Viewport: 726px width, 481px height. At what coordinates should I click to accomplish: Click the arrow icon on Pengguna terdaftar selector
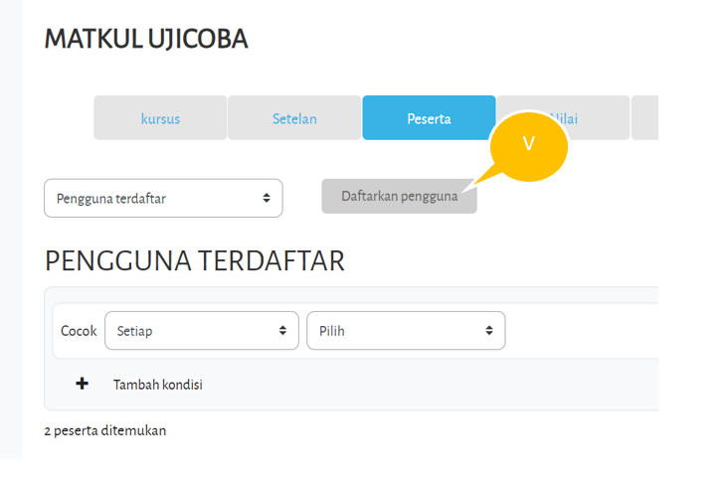(267, 198)
